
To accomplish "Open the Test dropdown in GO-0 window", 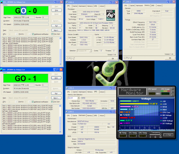I will click(47, 30).
